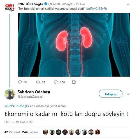139x140 pixels.
Task: Open the CNN TÜRK Sağlık account name
Action: pos(31,4)
